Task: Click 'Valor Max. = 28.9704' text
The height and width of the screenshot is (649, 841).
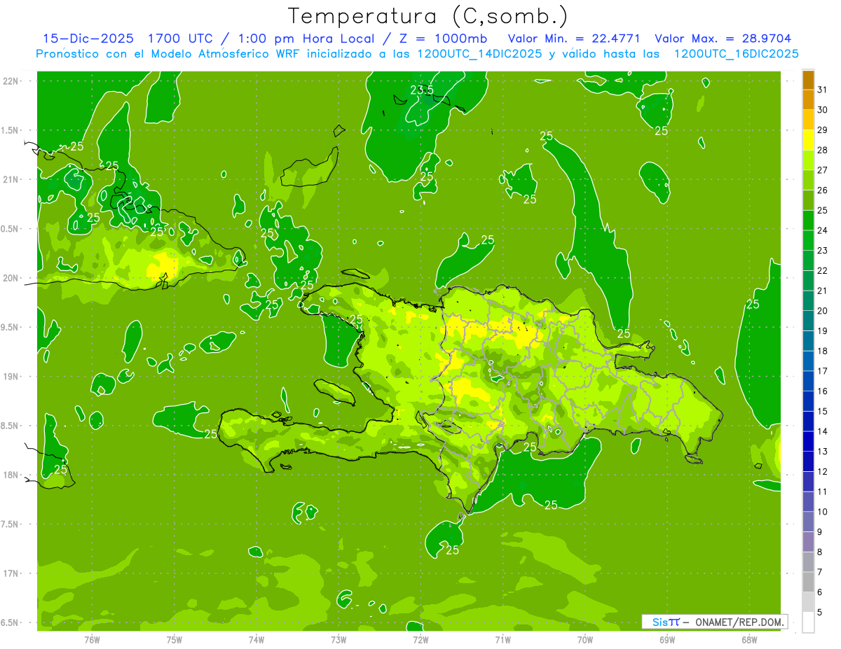Action: [723, 39]
